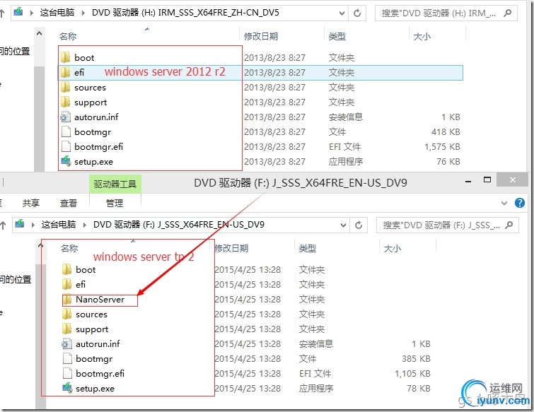Expand the root breadcrumb arrow in F: address bar

pyautogui.click(x=33, y=225)
